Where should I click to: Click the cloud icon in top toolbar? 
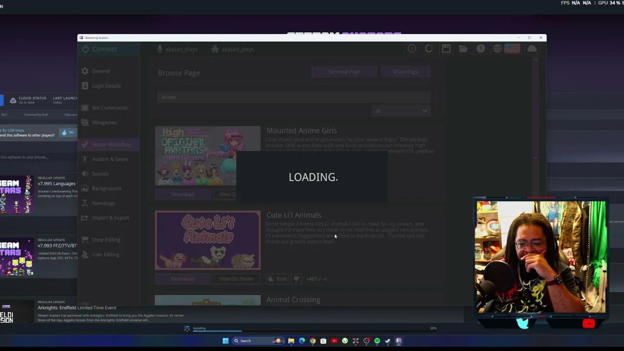coord(532,49)
